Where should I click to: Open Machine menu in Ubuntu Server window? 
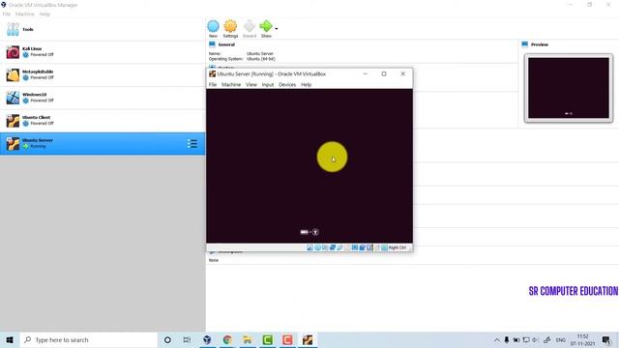(231, 84)
